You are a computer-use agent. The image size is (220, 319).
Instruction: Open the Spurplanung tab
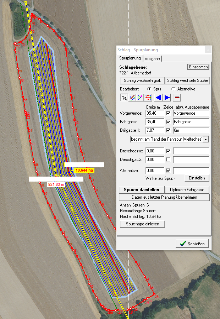pyautogui.click(x=130, y=58)
